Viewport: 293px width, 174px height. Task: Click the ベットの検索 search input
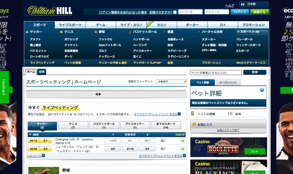pyautogui.click(x=216, y=72)
